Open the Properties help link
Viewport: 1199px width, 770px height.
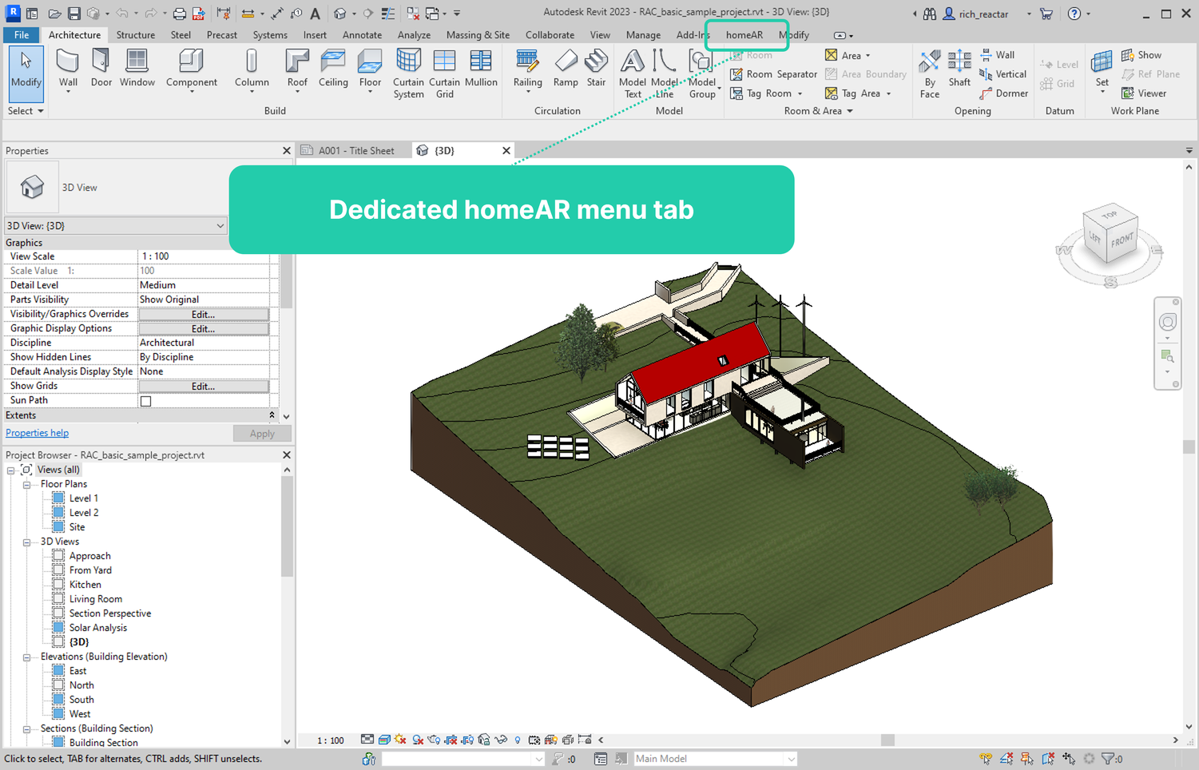(37, 433)
